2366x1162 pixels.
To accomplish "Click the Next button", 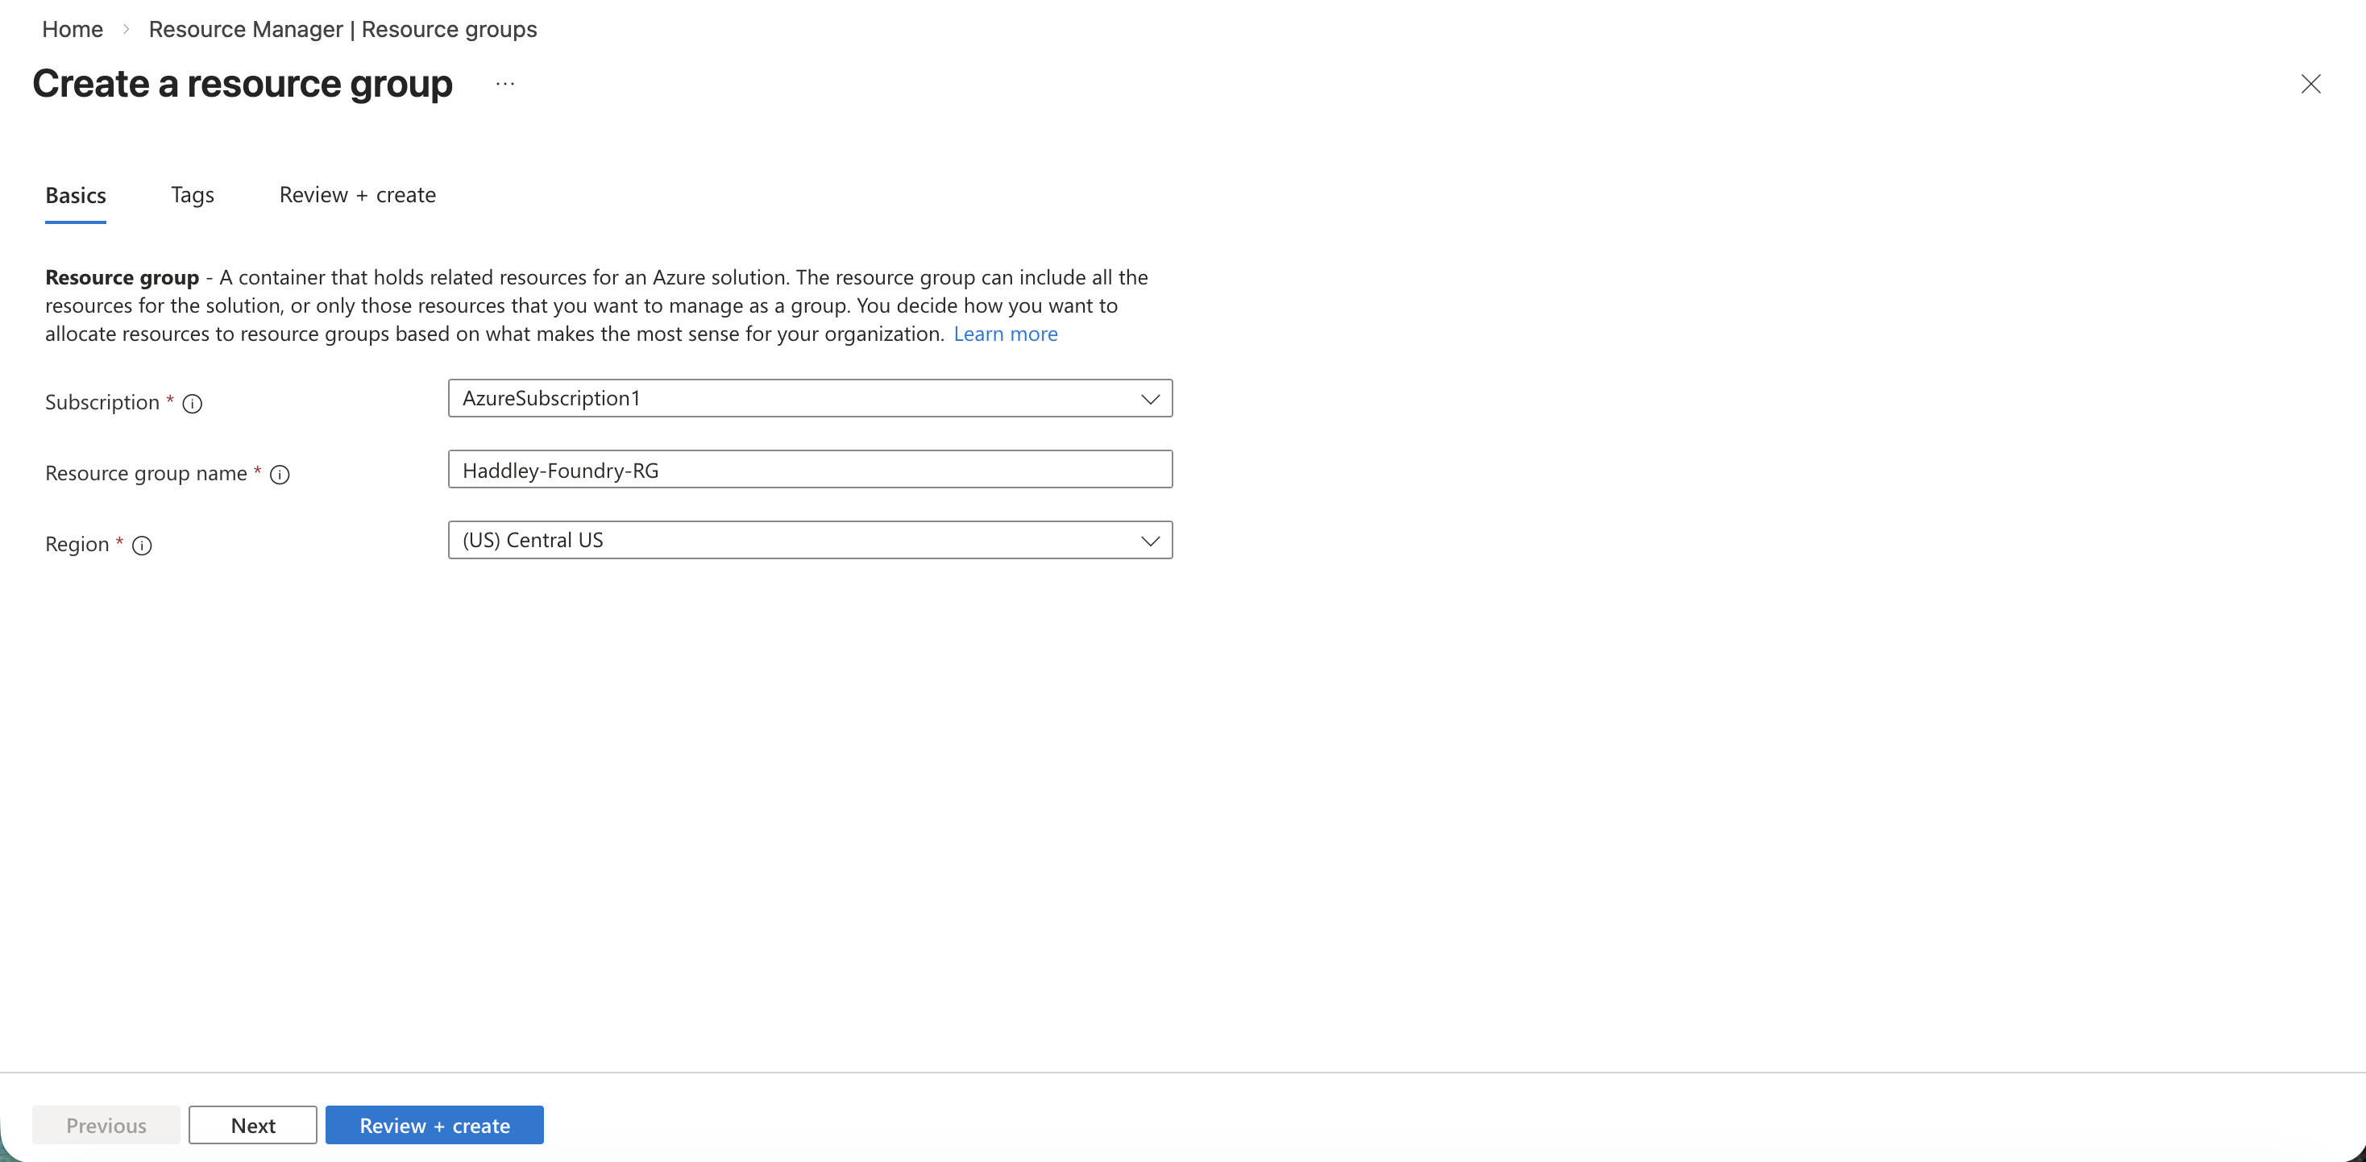I will (252, 1125).
